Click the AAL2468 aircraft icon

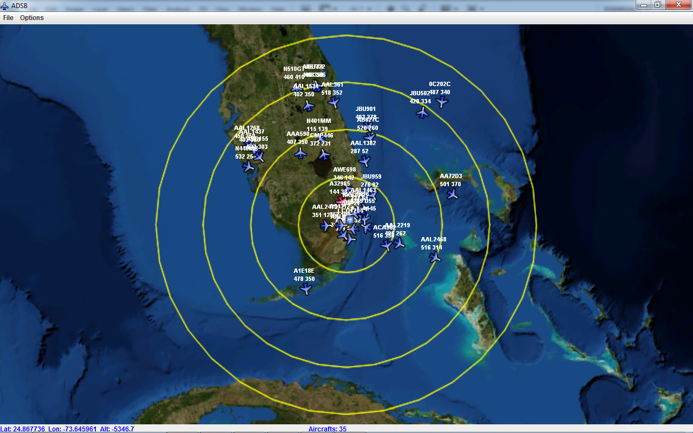(x=435, y=257)
